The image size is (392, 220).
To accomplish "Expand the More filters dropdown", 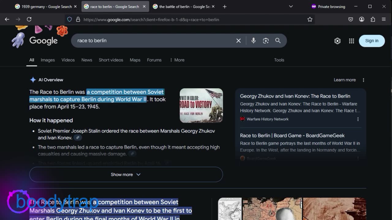I will [x=177, y=60].
